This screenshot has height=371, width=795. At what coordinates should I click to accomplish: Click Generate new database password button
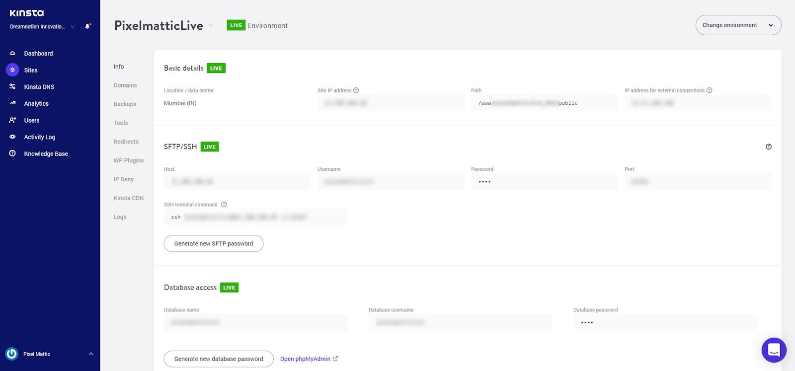tap(219, 359)
